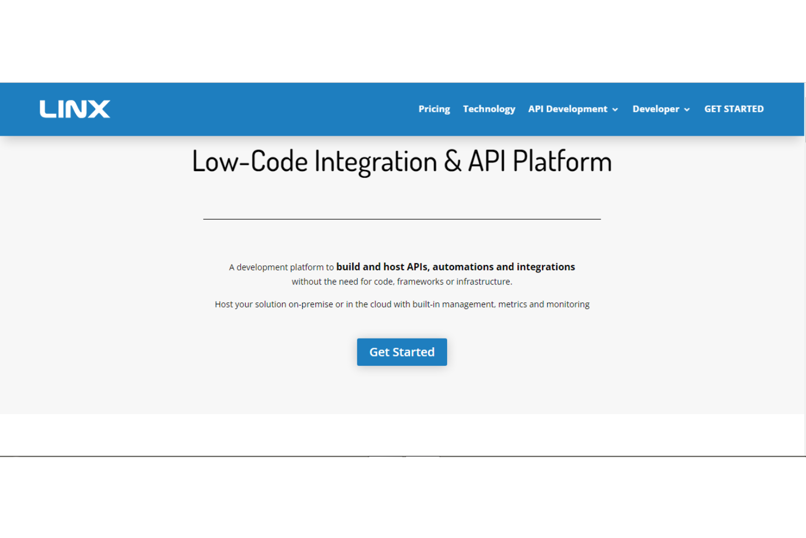Open the Pricing page
Screen dimensions: 806x538
click(x=434, y=109)
